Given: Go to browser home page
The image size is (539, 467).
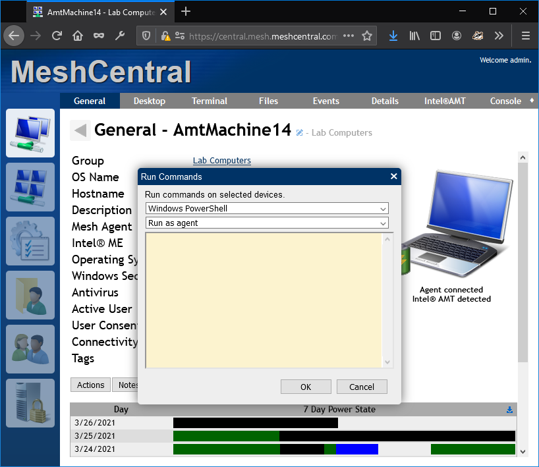Looking at the screenshot, I should pyautogui.click(x=78, y=36).
